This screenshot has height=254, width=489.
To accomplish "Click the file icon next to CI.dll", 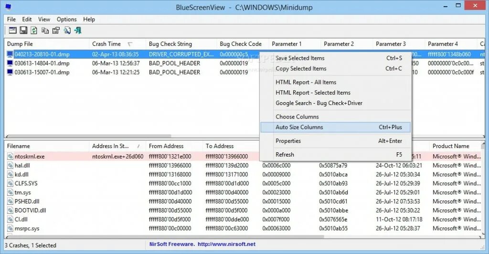I will (10, 220).
